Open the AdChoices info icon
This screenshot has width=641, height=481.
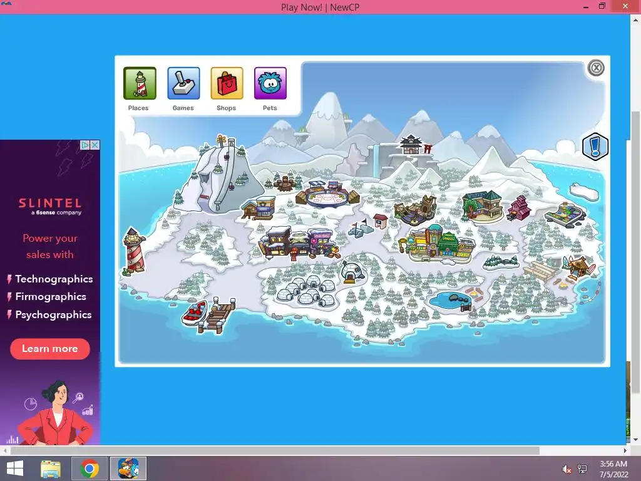pos(85,145)
